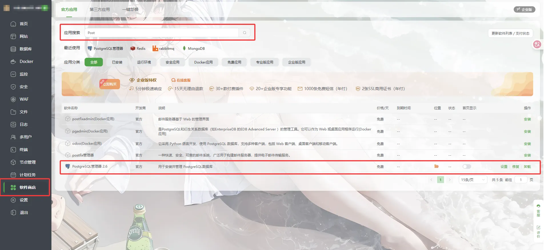Open recently used rabbitmq shortcut

click(163, 48)
